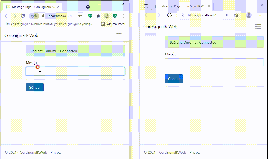Click Gönder button in Edge window

174,79
